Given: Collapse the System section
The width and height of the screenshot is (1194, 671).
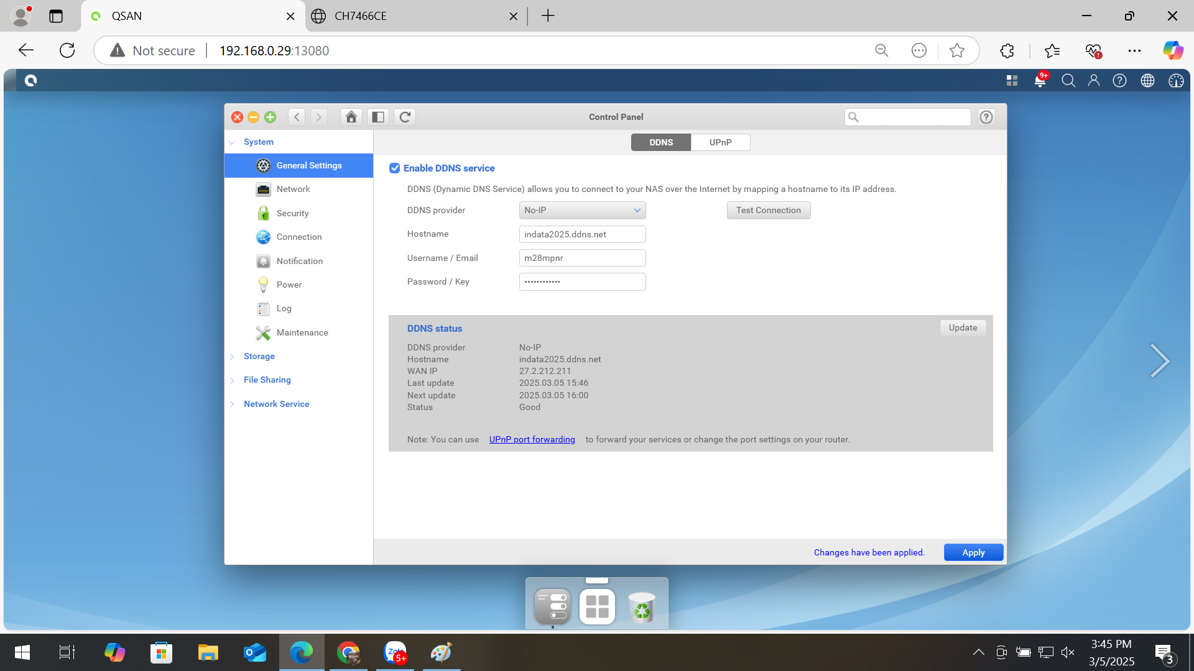Looking at the screenshot, I should (x=258, y=142).
